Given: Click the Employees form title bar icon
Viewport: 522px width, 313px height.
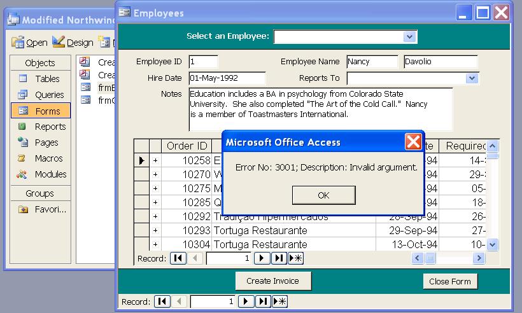Looking at the screenshot, I should click(125, 12).
